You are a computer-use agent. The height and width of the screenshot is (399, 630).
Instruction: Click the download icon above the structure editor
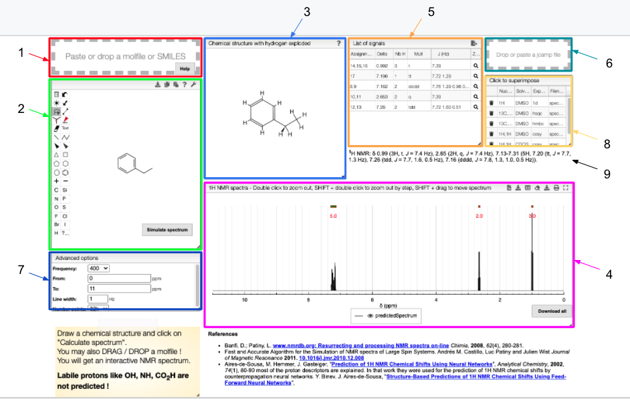(x=158, y=84)
